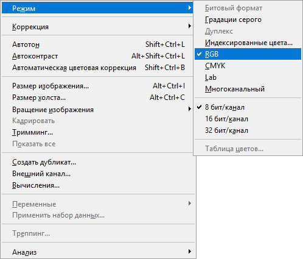This screenshot has height=259, width=303.
Task: Click the submenu arrow beside Коррекция
Action: coord(189,26)
